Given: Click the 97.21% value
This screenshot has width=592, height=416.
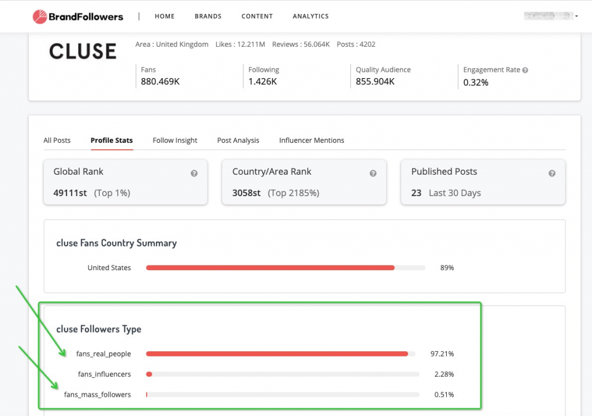Looking at the screenshot, I should coord(442,354).
